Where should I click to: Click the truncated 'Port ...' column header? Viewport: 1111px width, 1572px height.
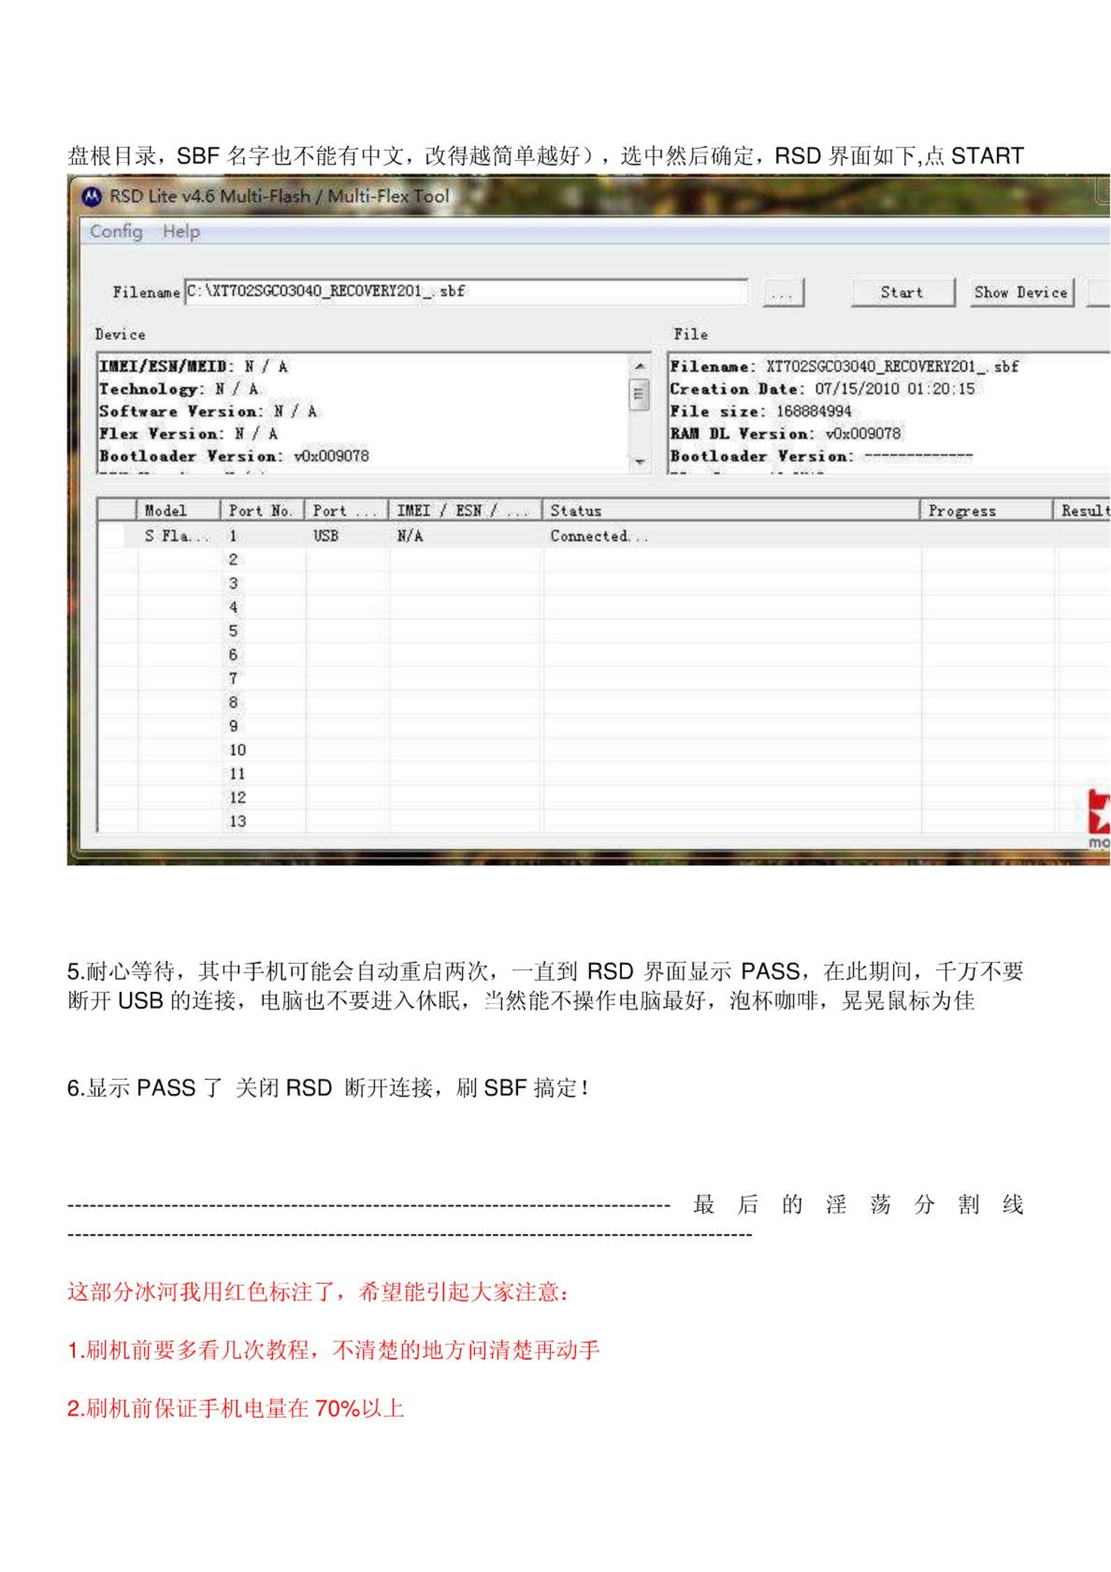(x=347, y=510)
